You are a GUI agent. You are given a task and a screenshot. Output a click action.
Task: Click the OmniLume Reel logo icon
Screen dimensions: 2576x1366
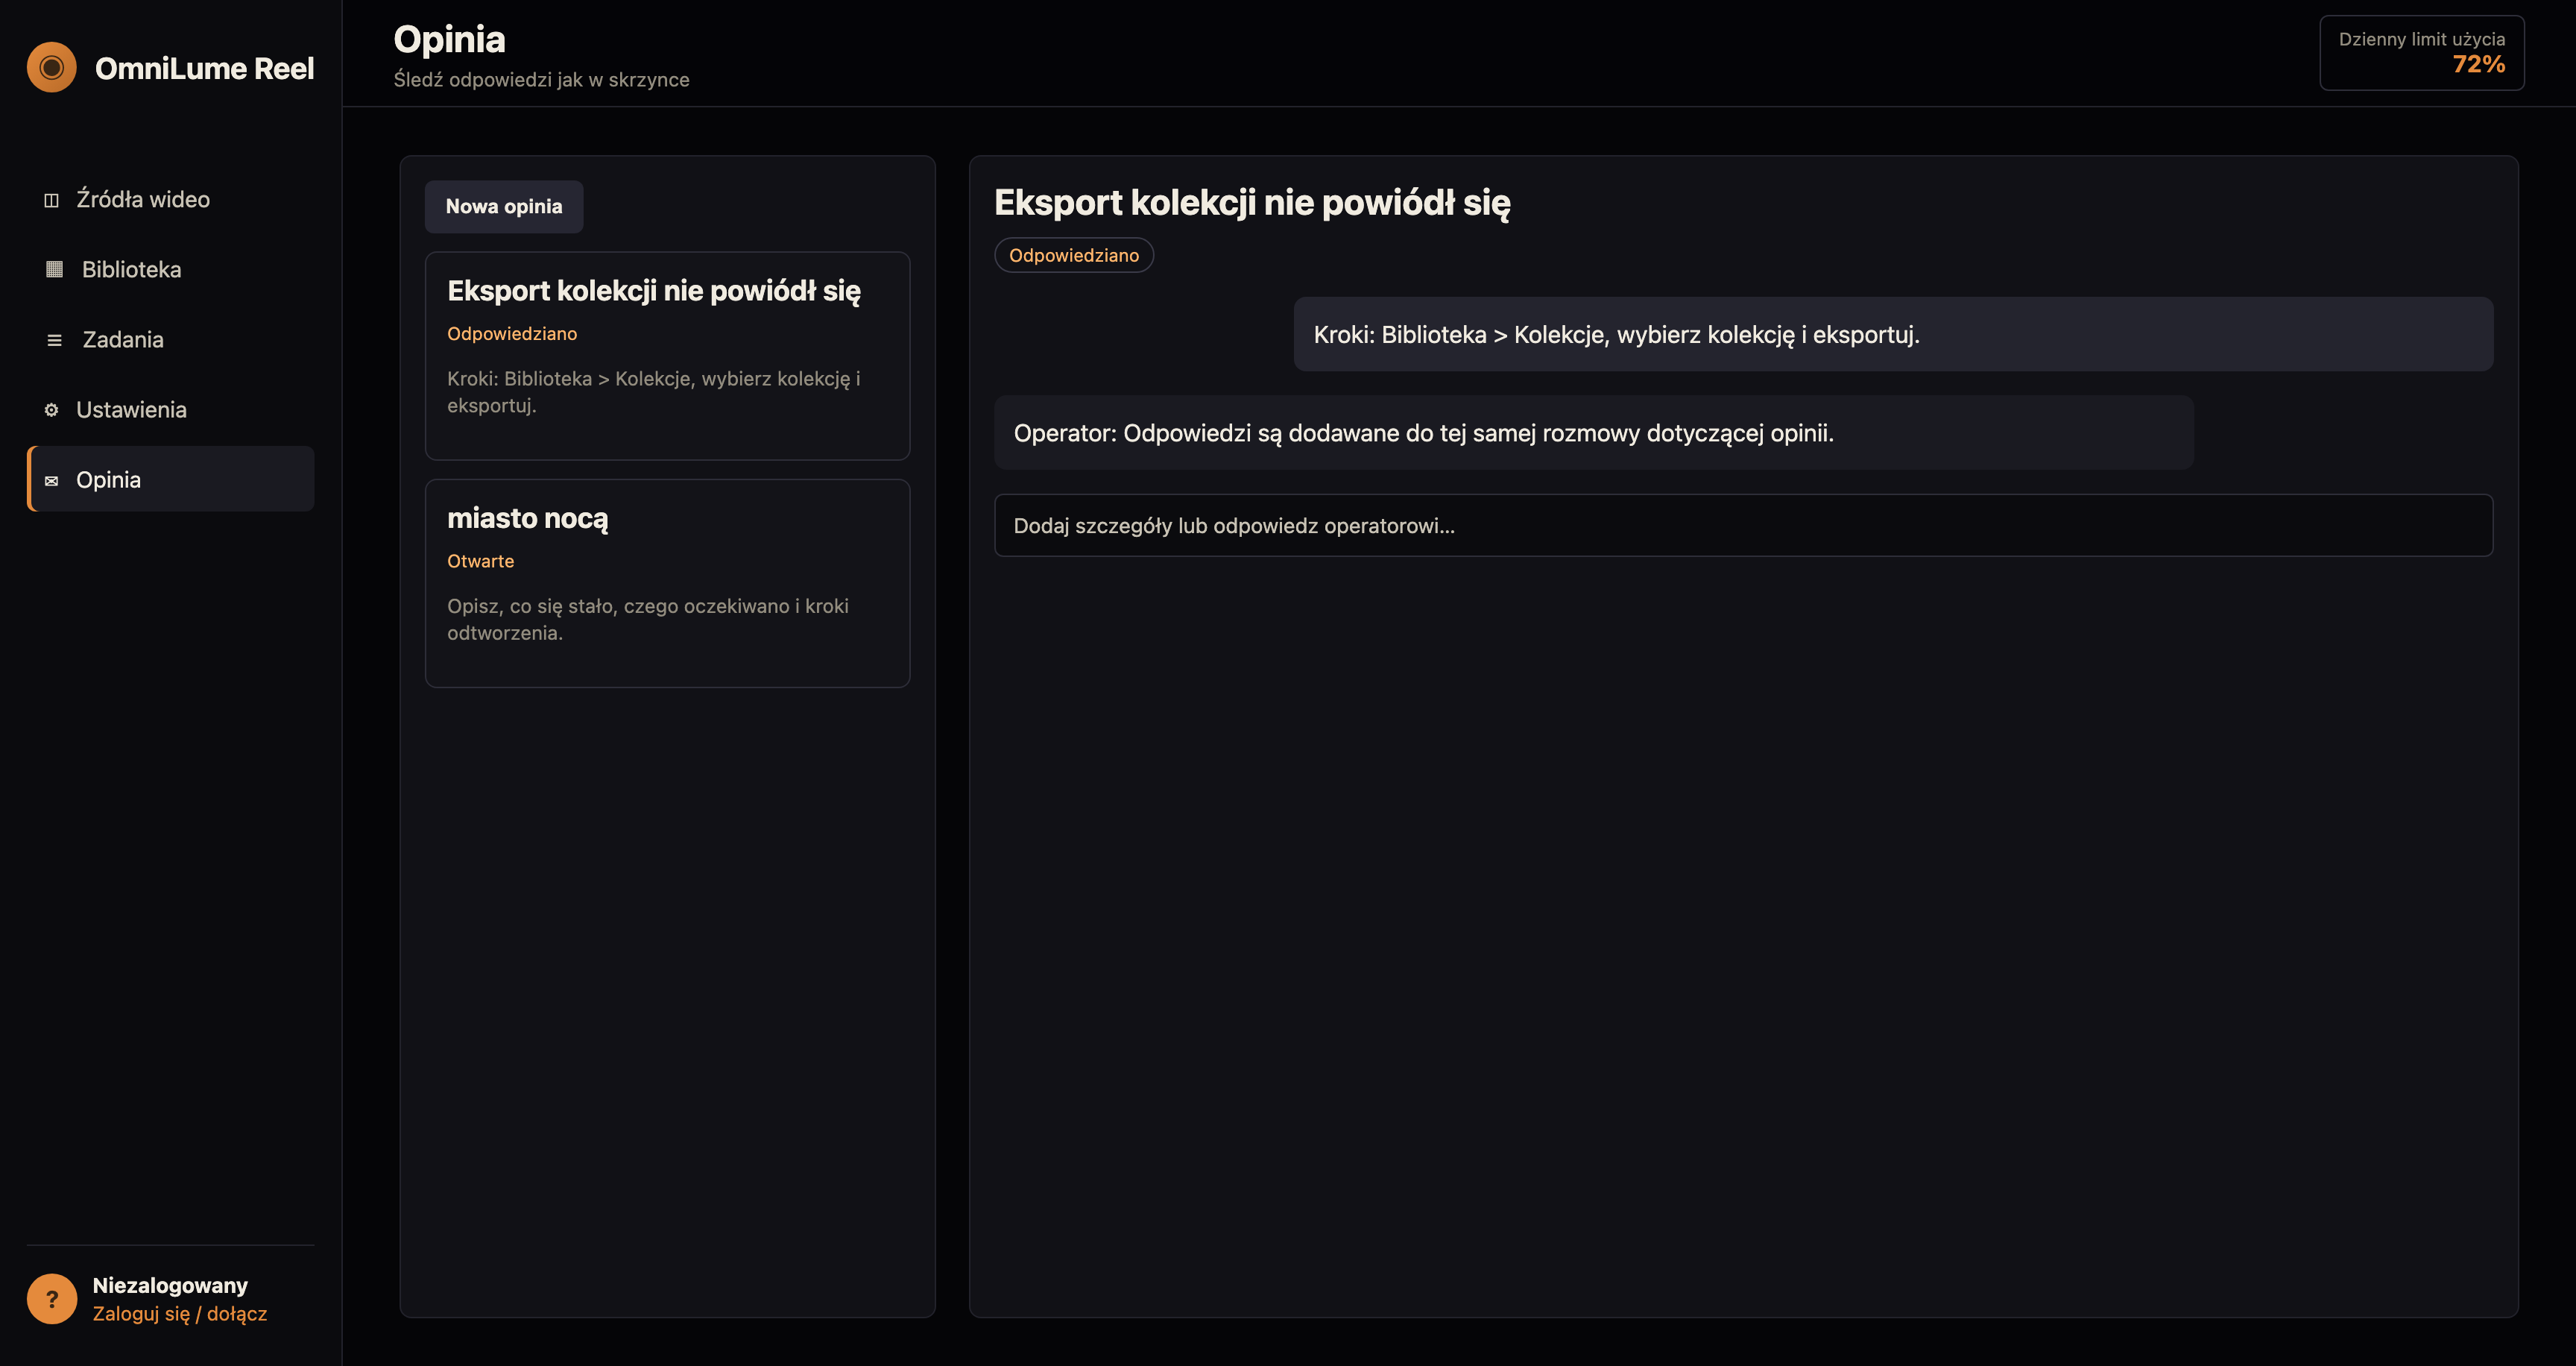52,67
